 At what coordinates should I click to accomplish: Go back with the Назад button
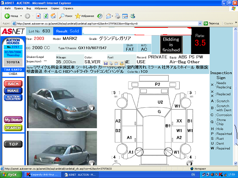tap(11, 16)
